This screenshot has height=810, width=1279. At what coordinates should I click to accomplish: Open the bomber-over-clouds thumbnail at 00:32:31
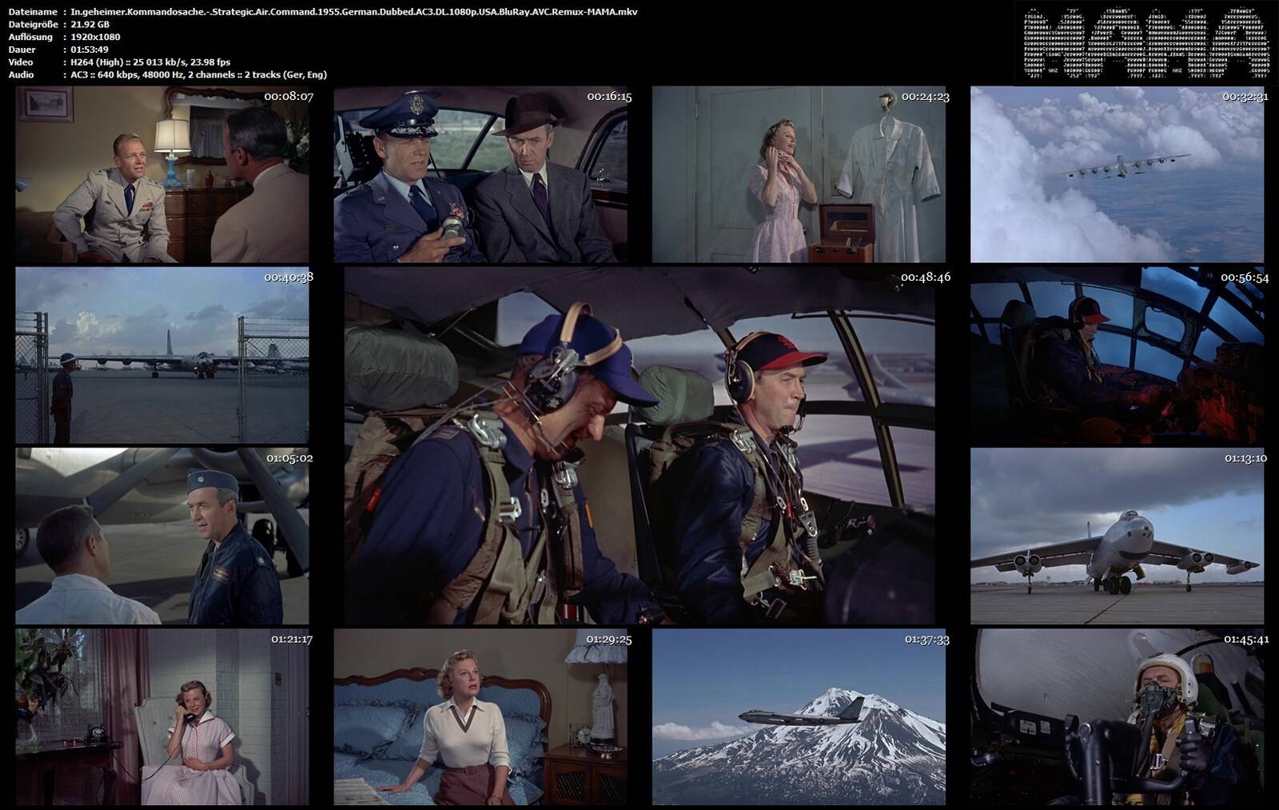tap(1117, 175)
